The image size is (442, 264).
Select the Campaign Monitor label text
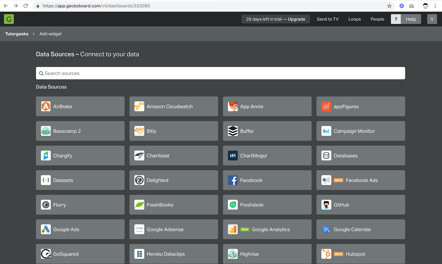(354, 131)
